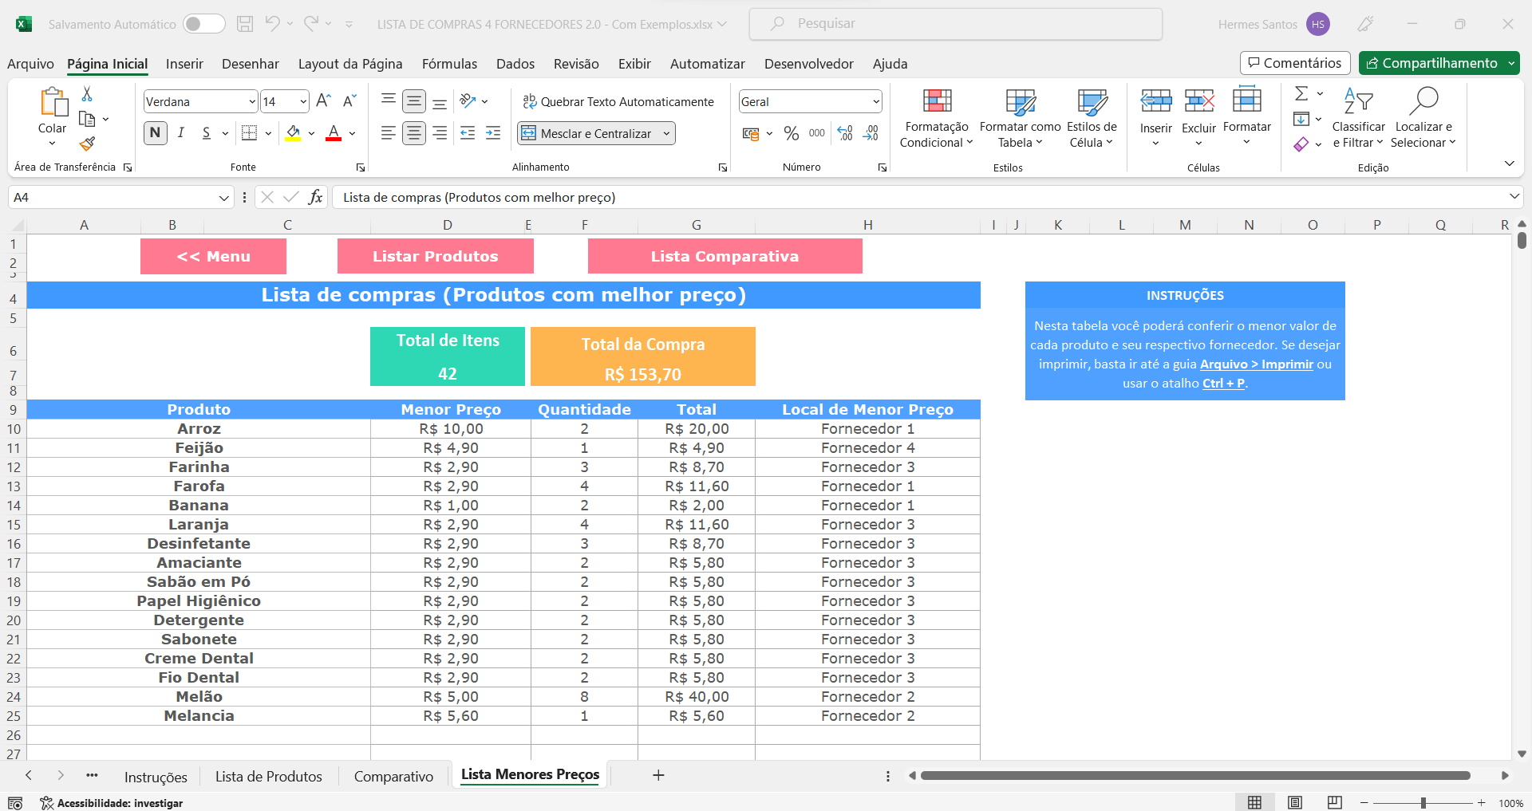Click the yellow fill color swatch

tap(294, 133)
